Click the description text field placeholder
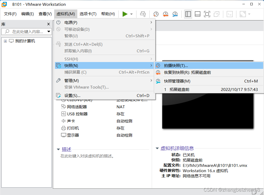The image size is (264, 195). coord(87,156)
